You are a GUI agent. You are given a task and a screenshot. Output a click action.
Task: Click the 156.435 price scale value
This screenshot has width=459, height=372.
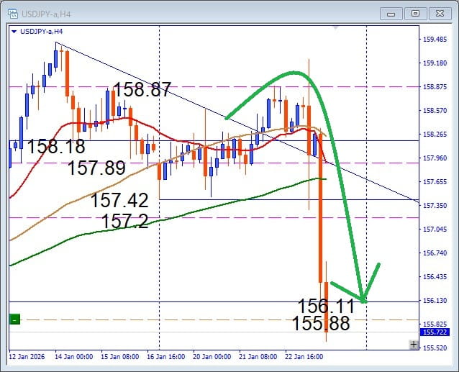pyautogui.click(x=435, y=276)
